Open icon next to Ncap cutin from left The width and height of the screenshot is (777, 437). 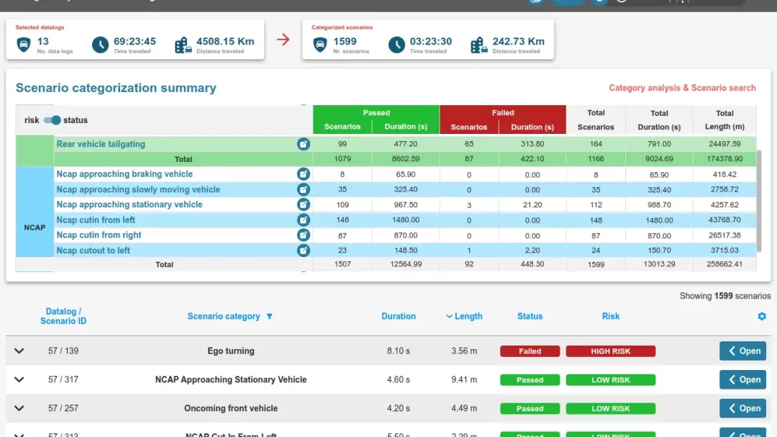[304, 220]
